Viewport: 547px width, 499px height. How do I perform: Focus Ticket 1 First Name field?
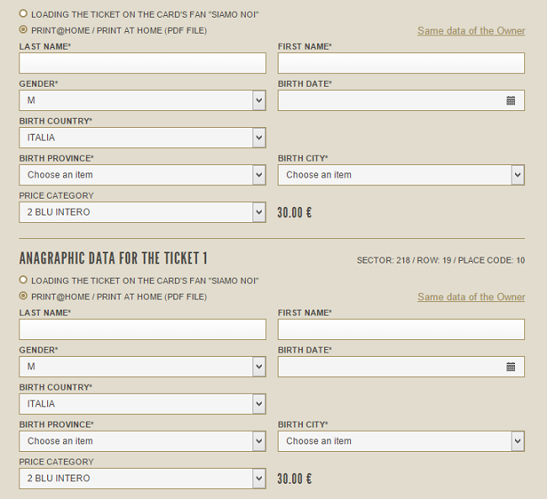[x=401, y=329]
